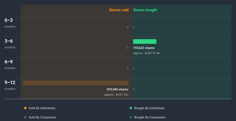Screen dimensions: 236x121
Task: Click the hatched 'Sold By Companies' legend icon
Action: click(25, 117)
